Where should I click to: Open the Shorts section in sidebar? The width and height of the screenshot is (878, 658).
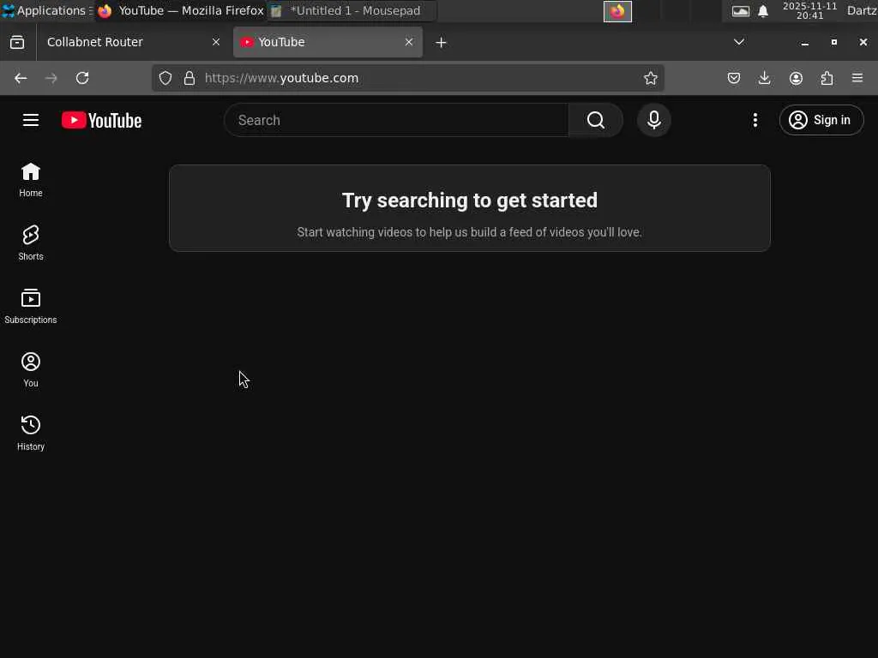click(31, 242)
